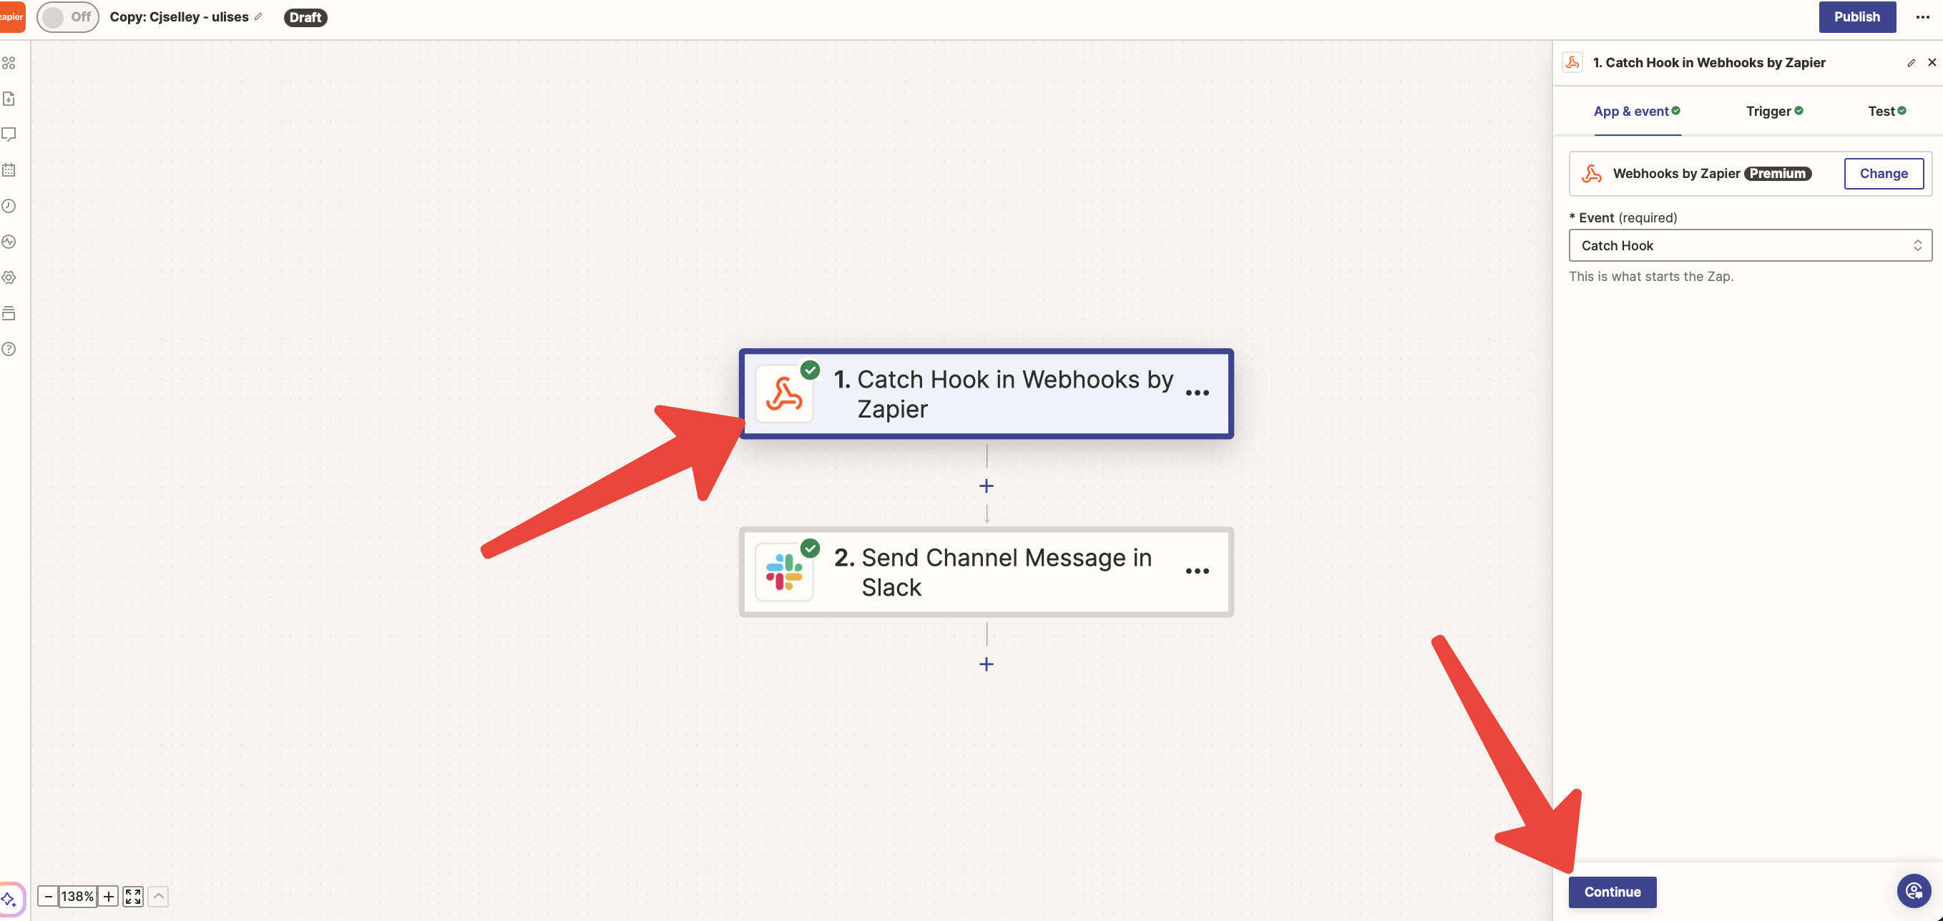This screenshot has width=1943, height=921.
Task: Zoom out canvas with minus button
Action: click(48, 896)
